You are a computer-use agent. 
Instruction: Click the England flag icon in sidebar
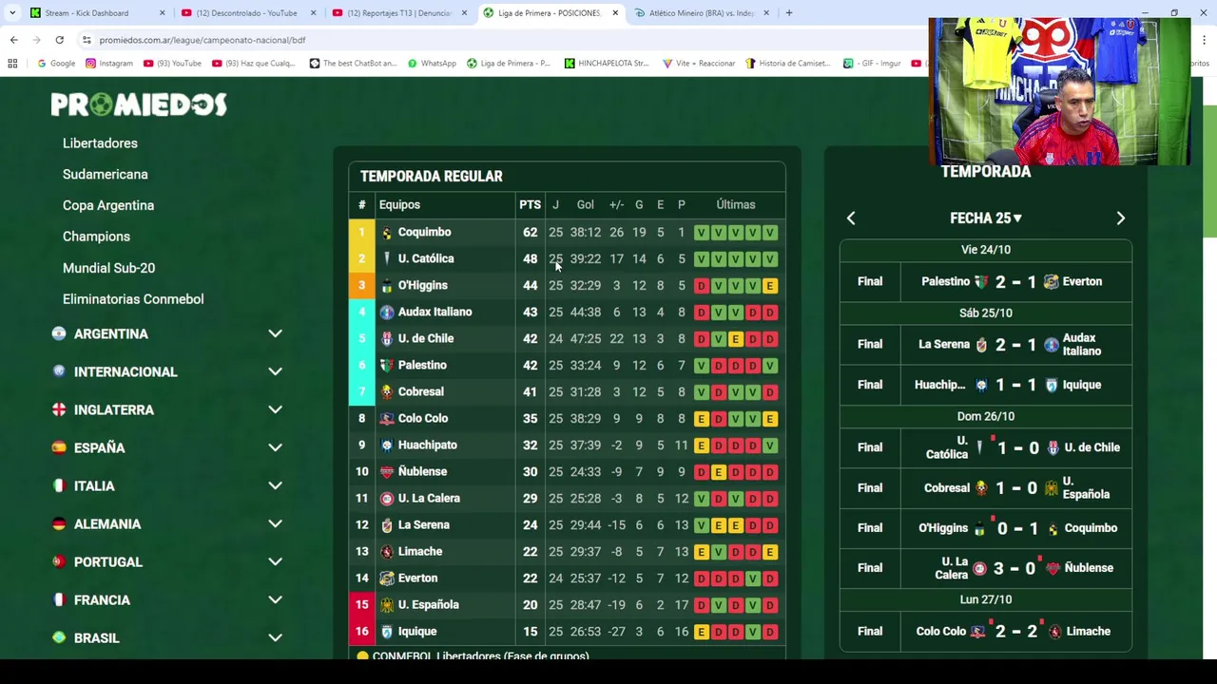point(59,409)
